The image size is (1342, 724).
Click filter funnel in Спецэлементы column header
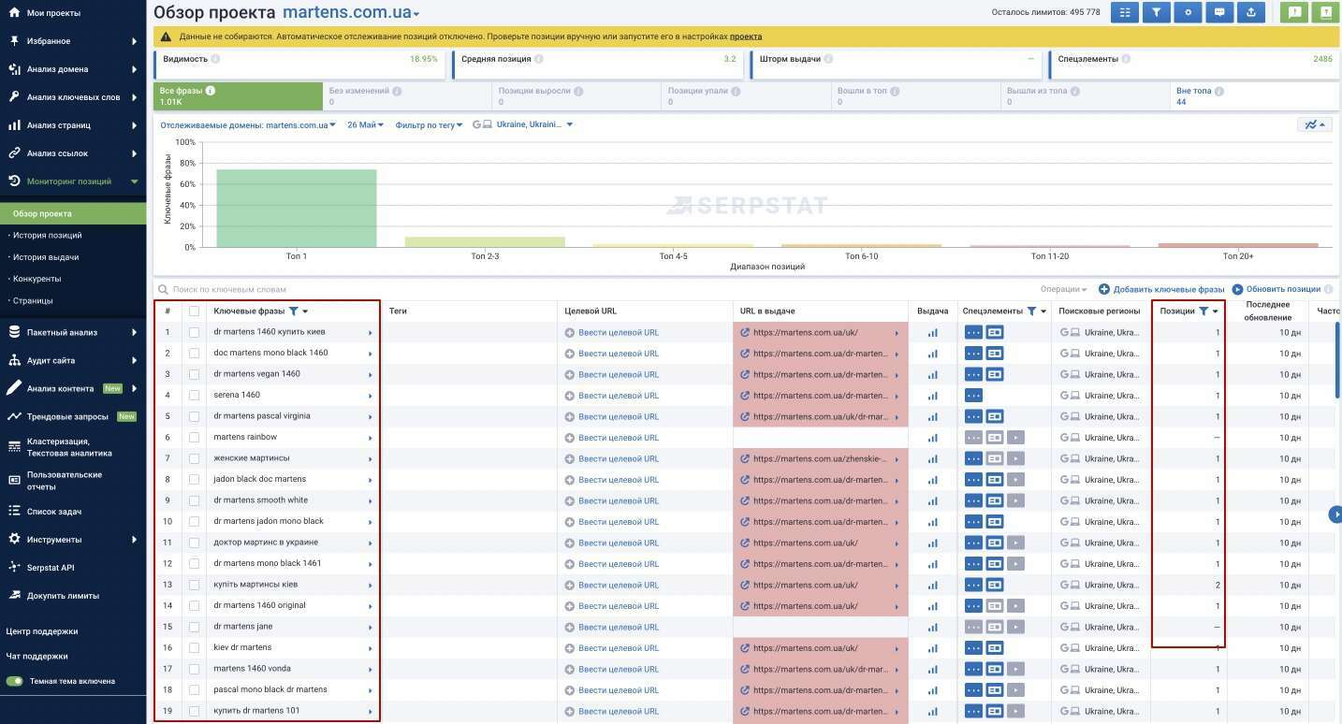click(1031, 311)
